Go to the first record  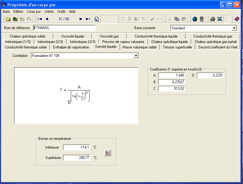click(x=40, y=19)
